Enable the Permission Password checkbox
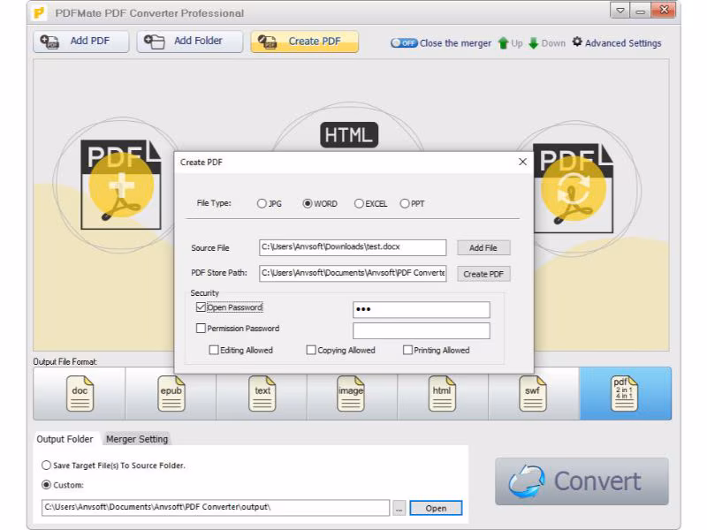 click(x=201, y=328)
